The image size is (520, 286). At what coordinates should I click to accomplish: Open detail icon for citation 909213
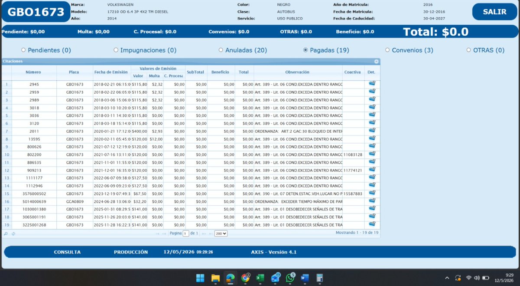(372, 170)
